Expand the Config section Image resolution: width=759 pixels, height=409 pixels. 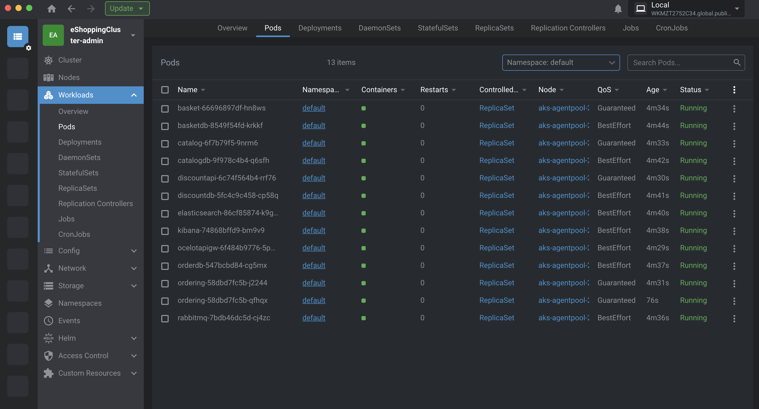(x=134, y=251)
